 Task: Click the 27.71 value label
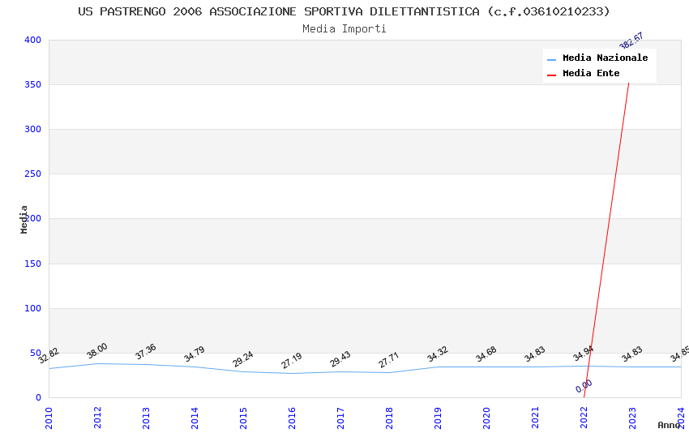tap(388, 360)
